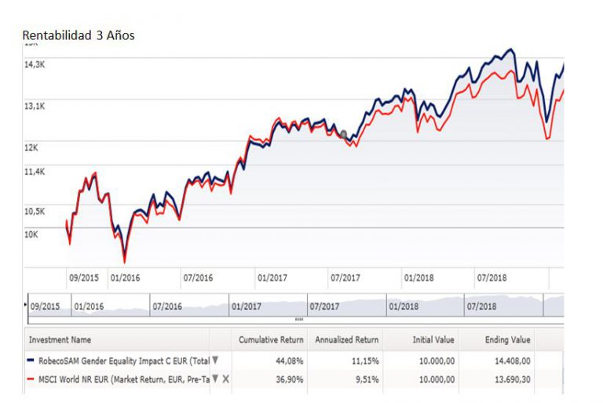Click the gray marker dot on chart line
Viewport: 603px width, 403px height.
[x=343, y=134]
